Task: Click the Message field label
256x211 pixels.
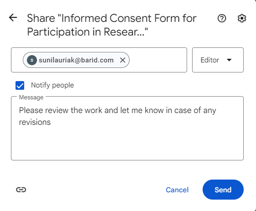Action: point(31,98)
